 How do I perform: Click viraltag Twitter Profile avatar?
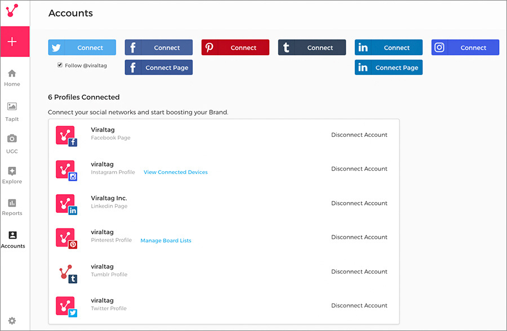[x=66, y=307]
